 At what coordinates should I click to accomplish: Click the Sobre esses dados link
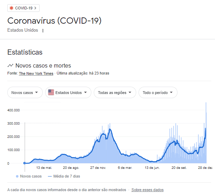click(147, 190)
